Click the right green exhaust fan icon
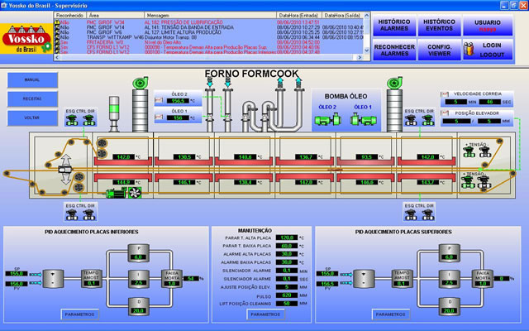Image resolution: width=529 pixels, height=331 pixels. point(394,83)
